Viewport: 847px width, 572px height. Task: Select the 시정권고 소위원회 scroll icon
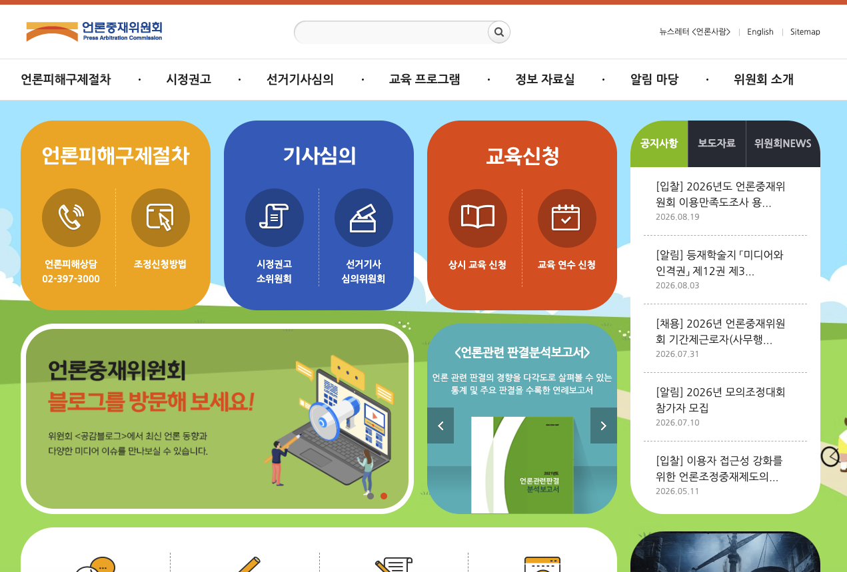(275, 218)
